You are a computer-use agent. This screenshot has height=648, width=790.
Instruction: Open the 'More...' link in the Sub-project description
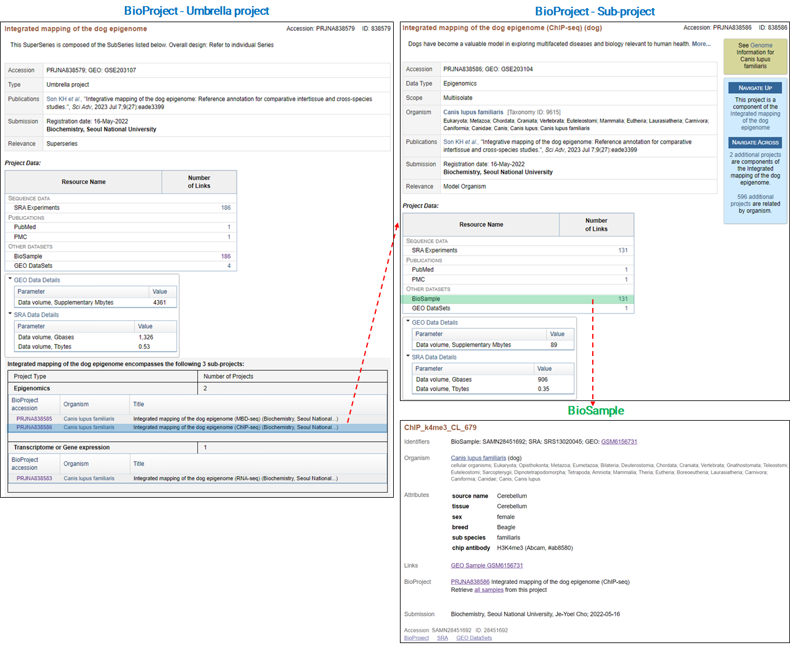[x=701, y=44]
